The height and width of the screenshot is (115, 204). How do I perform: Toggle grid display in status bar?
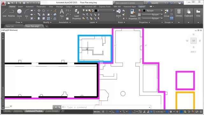point(103,112)
